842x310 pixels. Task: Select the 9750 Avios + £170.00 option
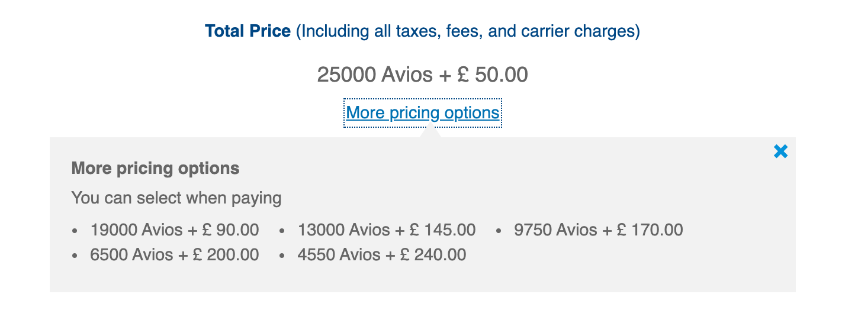click(598, 230)
